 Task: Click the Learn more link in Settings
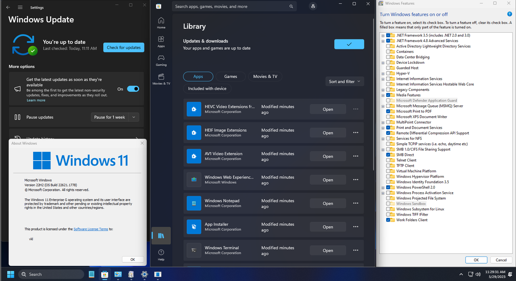36,100
